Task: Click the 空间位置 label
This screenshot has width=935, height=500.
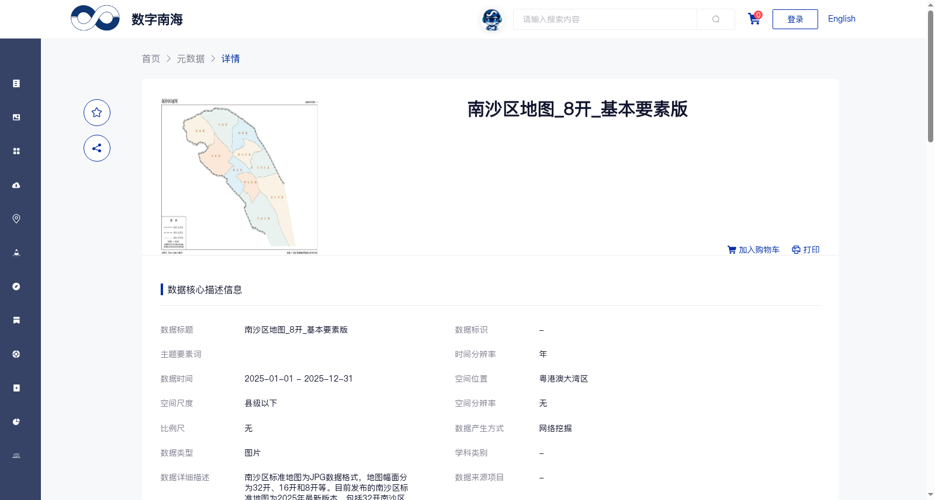Action: (x=471, y=379)
